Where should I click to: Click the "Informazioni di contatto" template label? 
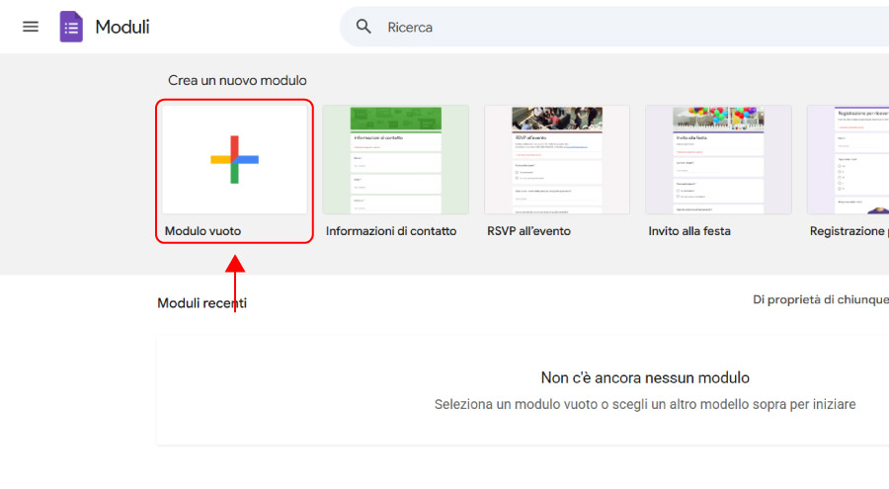[391, 231]
